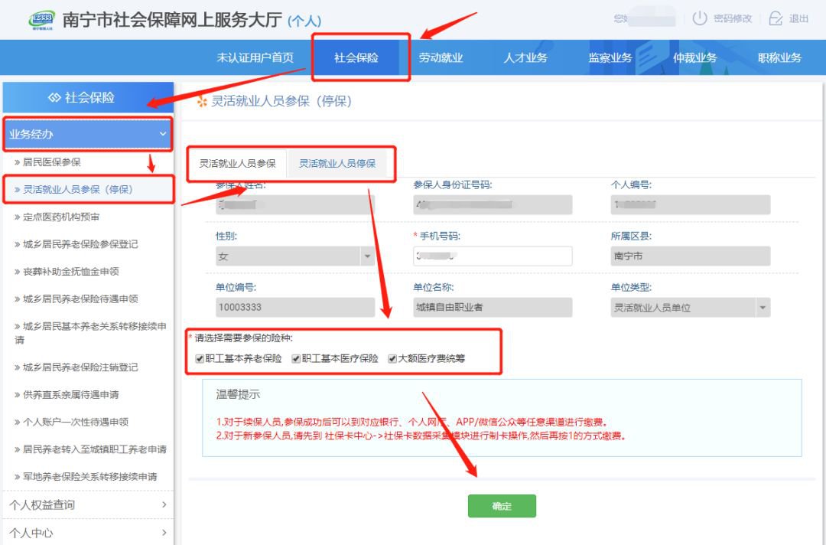Screen dimensions: 826x545
Task: Uncheck the 职工基本医疗保险 checkbox
Action: pos(296,358)
